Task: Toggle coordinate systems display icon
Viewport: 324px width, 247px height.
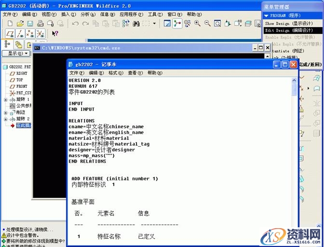Action: [40, 33]
